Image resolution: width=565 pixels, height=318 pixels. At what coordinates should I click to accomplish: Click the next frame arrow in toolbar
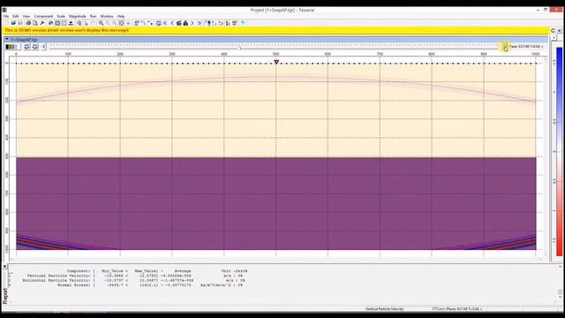(192, 23)
